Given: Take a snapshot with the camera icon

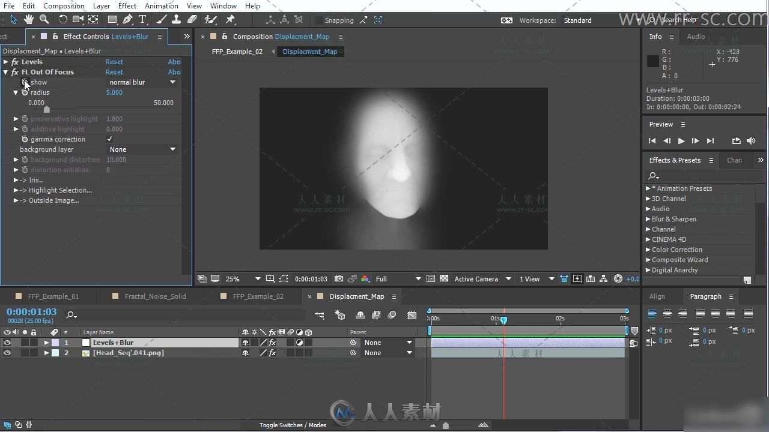Looking at the screenshot, I should coord(339,279).
